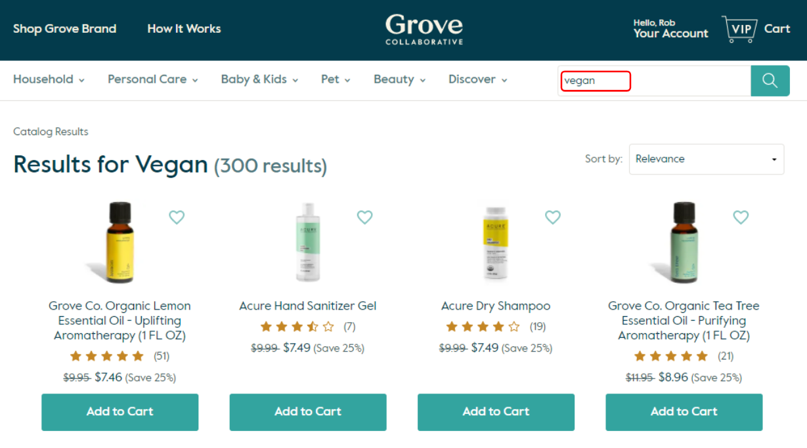This screenshot has height=448, width=807.
Task: Click the search field containing vegan
Action: pos(655,81)
